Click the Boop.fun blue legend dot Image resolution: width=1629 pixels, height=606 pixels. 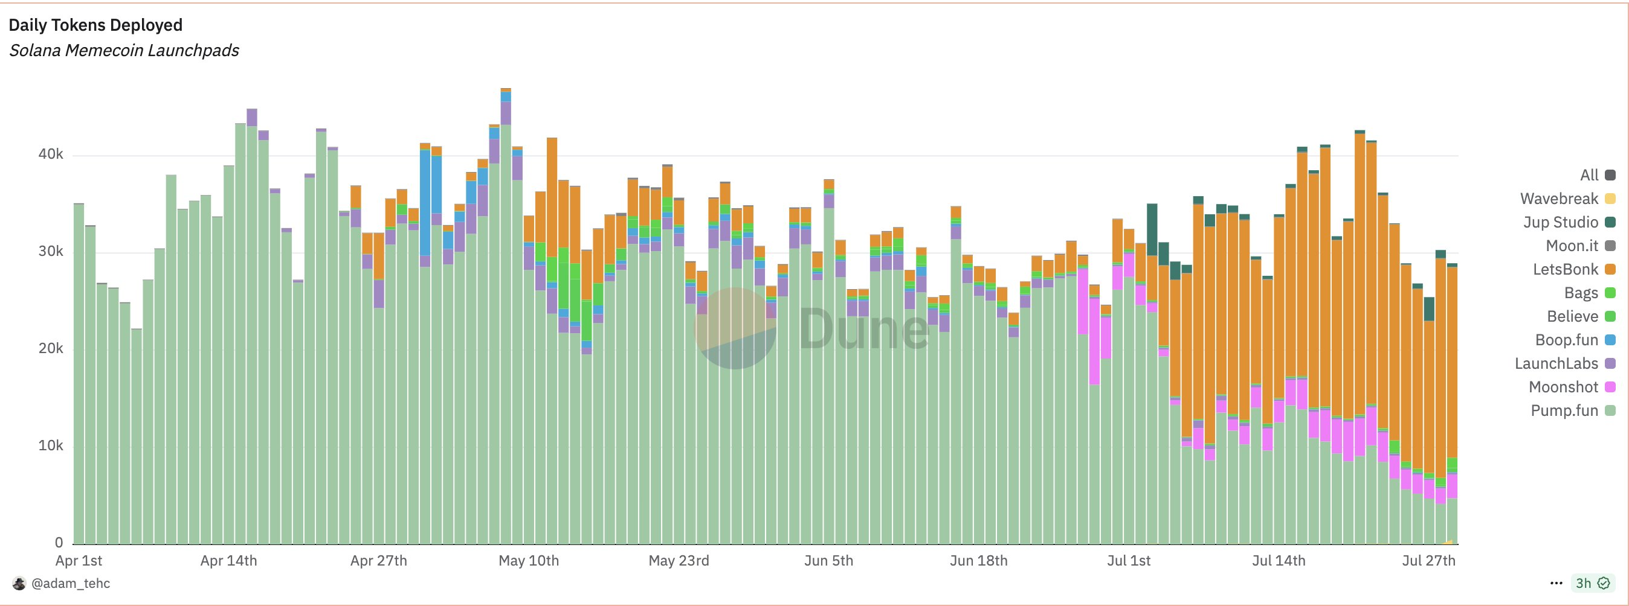[x=1610, y=340]
